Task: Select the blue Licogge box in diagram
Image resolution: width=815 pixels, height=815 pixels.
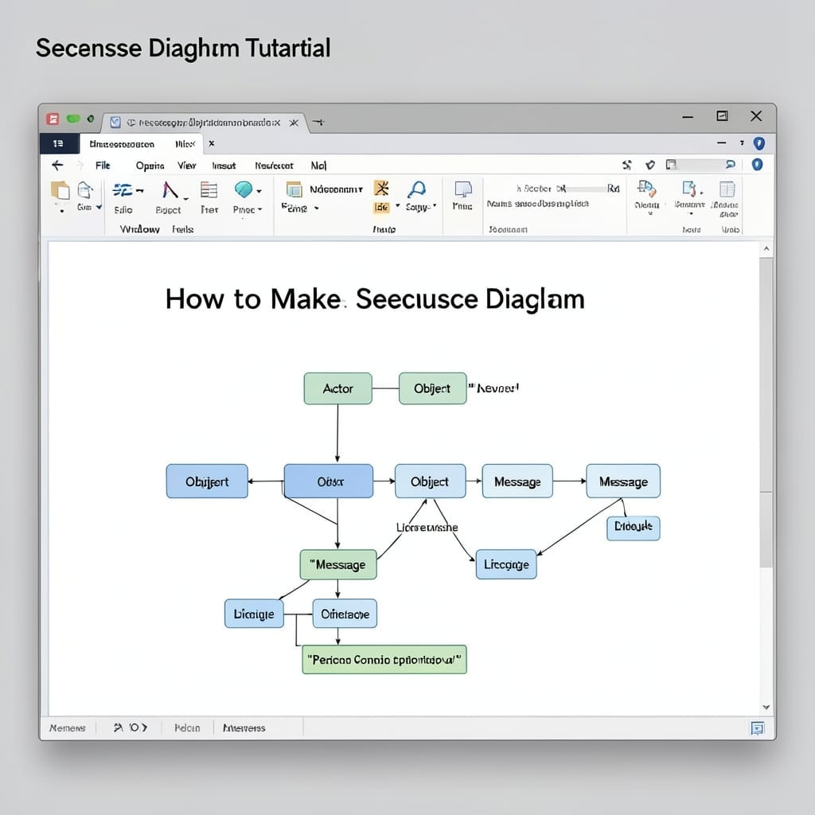Action: pyautogui.click(x=506, y=564)
